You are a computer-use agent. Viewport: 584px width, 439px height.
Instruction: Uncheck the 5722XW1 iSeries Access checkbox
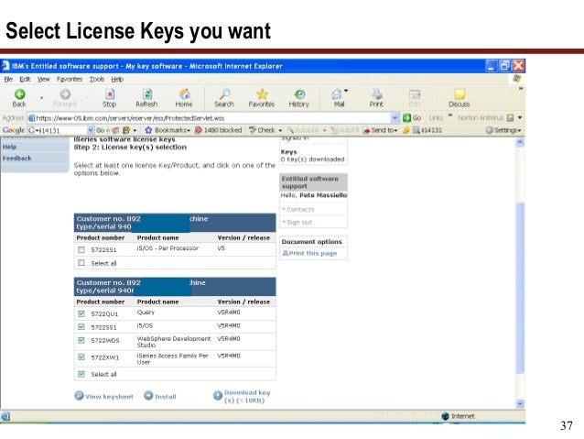pyautogui.click(x=81, y=357)
